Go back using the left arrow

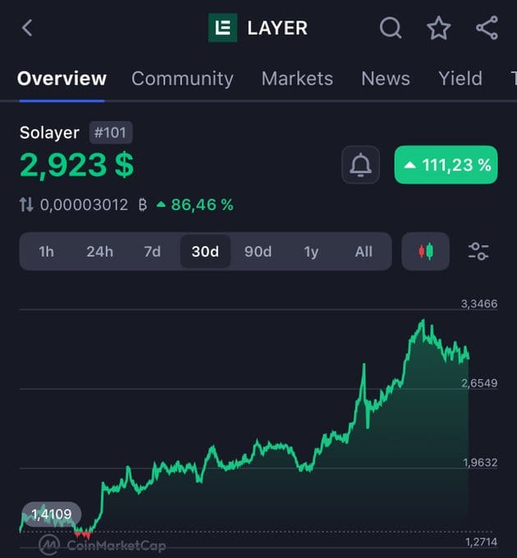click(x=27, y=28)
